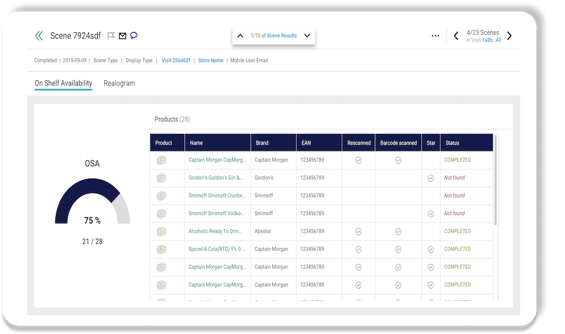The width and height of the screenshot is (565, 334).
Task: Switch to the Realogram tab
Action: click(119, 83)
